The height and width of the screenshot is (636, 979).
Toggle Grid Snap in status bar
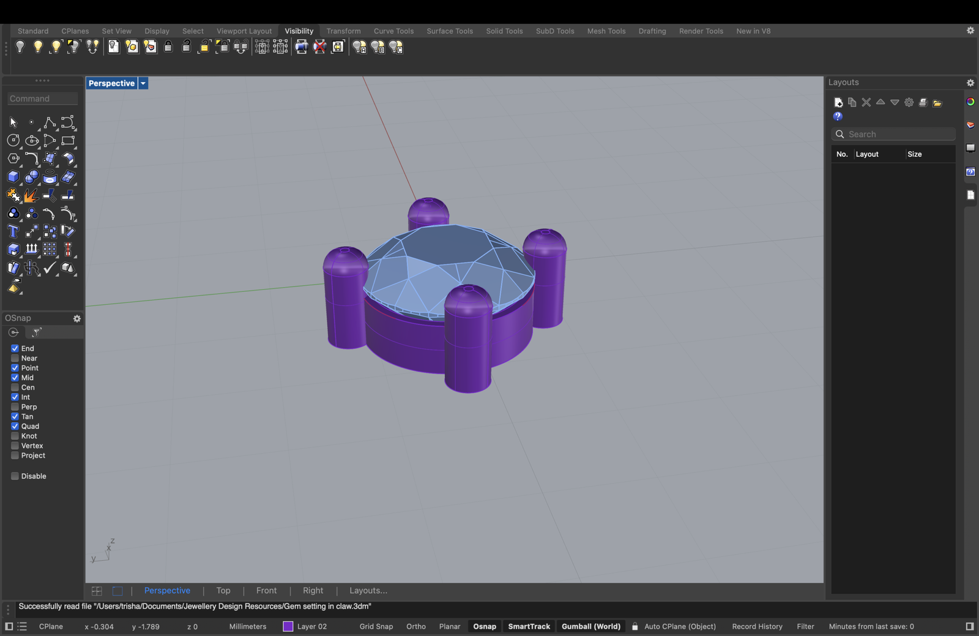click(x=376, y=626)
